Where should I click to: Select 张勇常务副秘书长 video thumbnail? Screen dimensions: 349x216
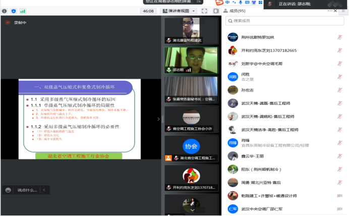pyautogui.click(x=192, y=89)
